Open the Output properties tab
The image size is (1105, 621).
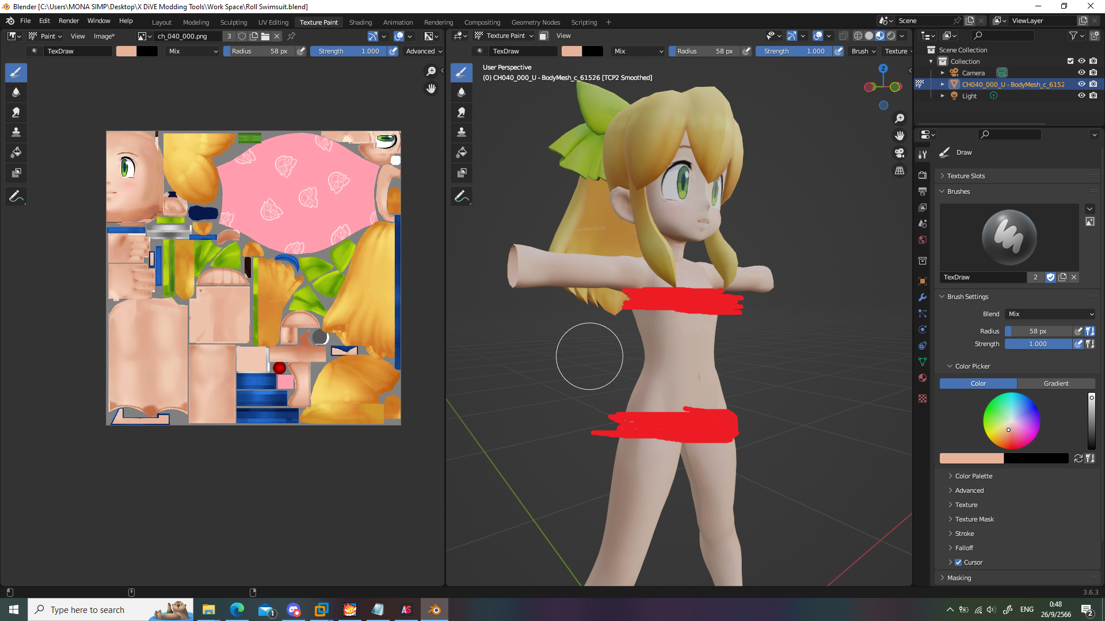click(x=923, y=191)
